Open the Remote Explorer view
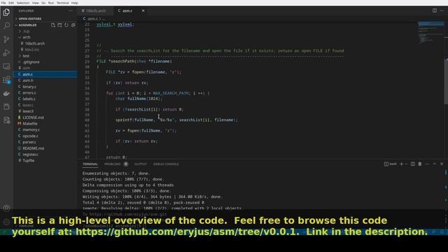448x252 pixels. (x=6, y=66)
